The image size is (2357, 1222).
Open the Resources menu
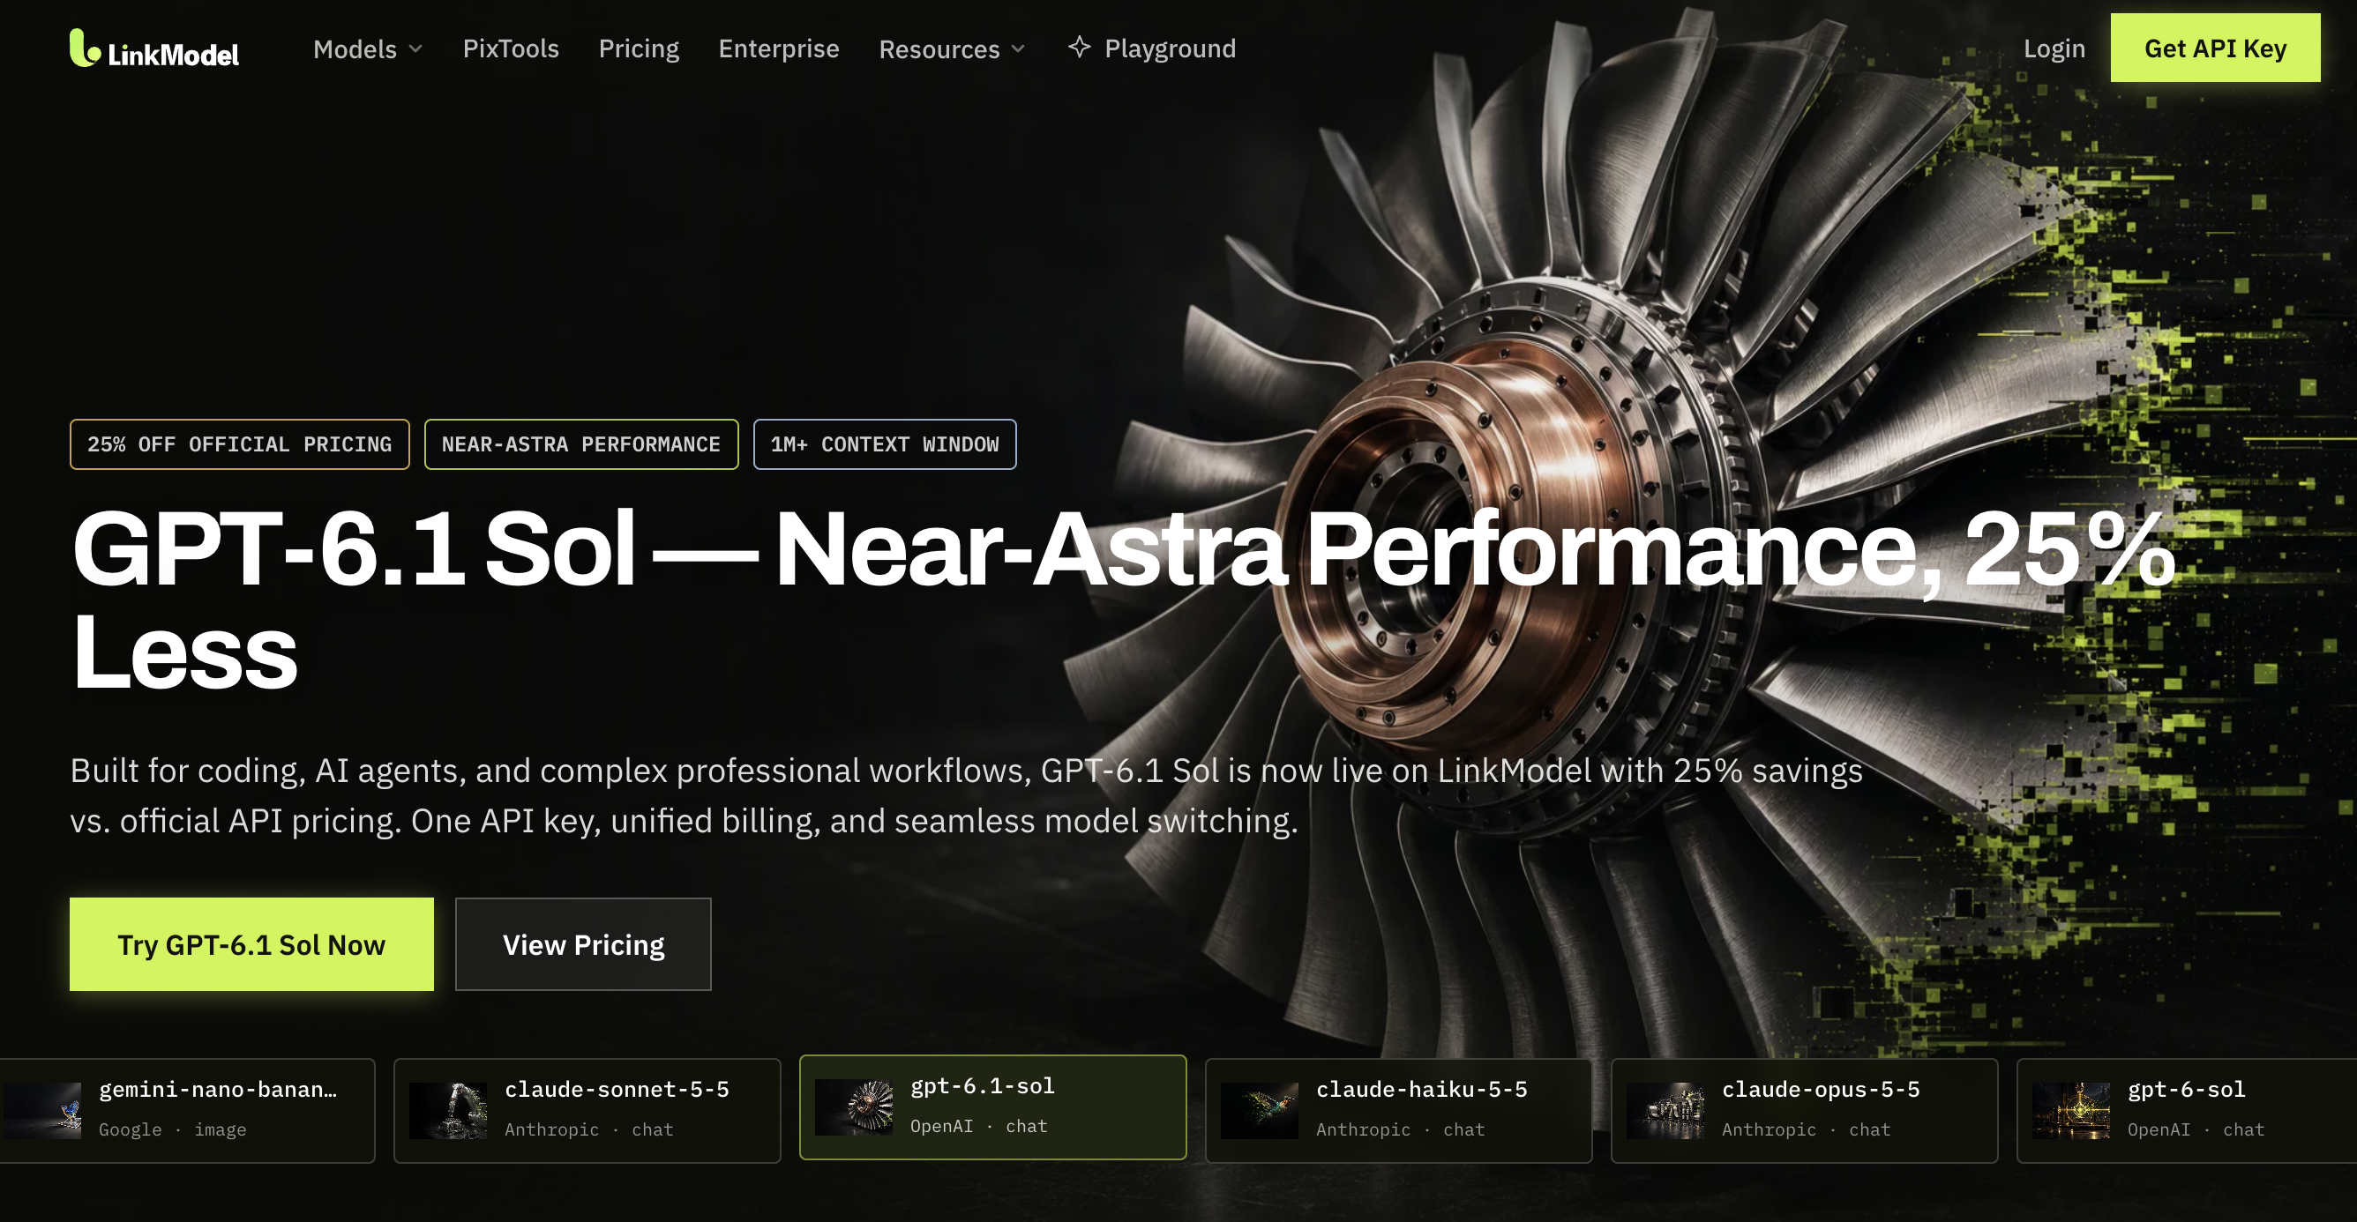point(952,48)
